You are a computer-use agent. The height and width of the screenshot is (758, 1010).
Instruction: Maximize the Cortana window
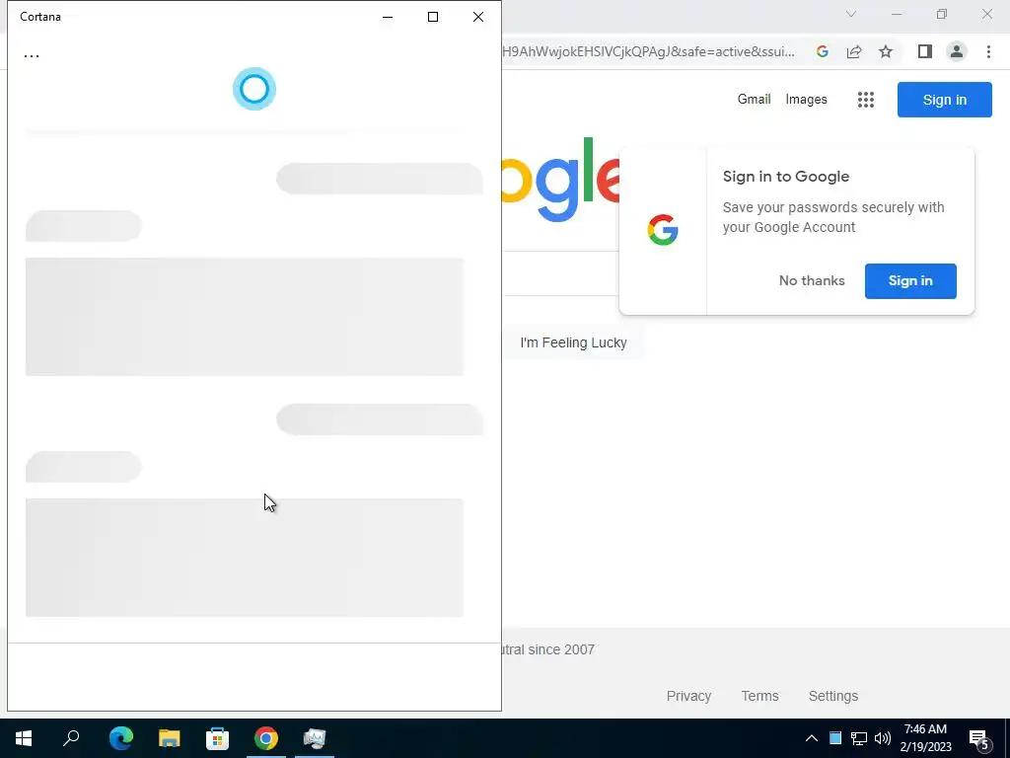coord(433,17)
